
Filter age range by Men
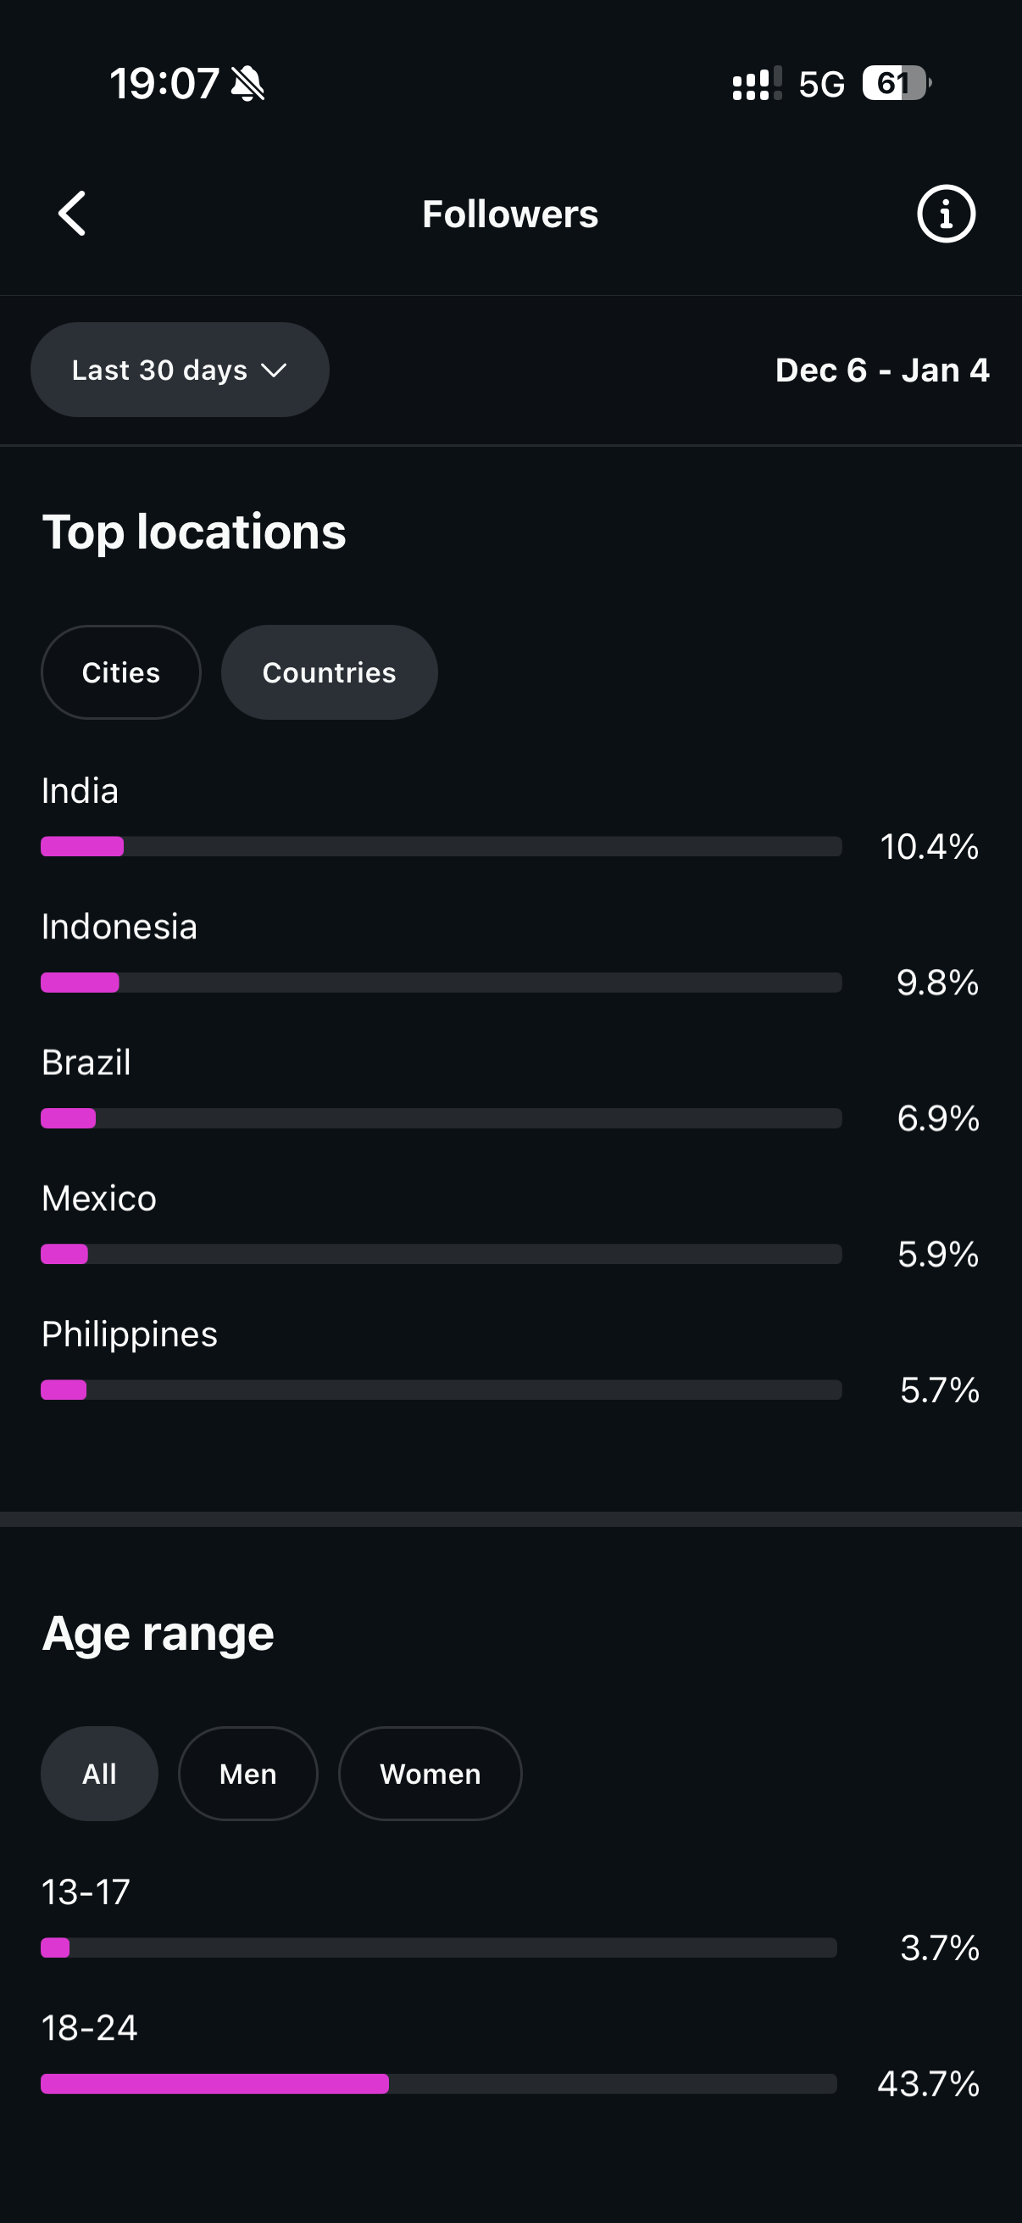coord(247,1774)
